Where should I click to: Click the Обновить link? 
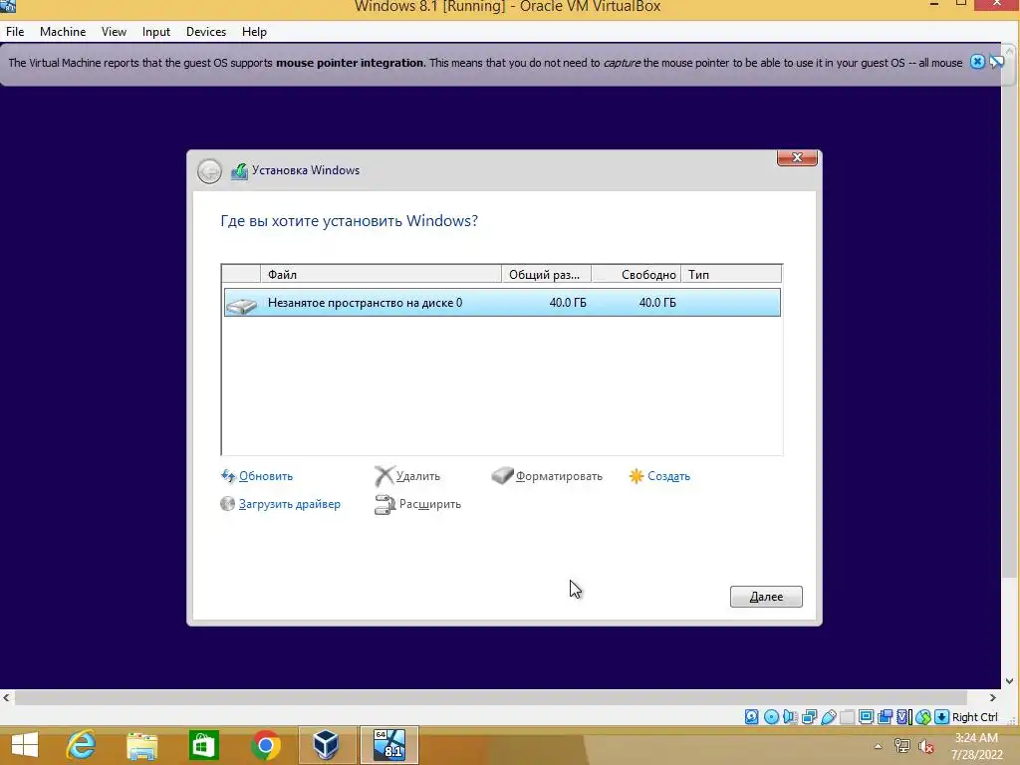(265, 476)
